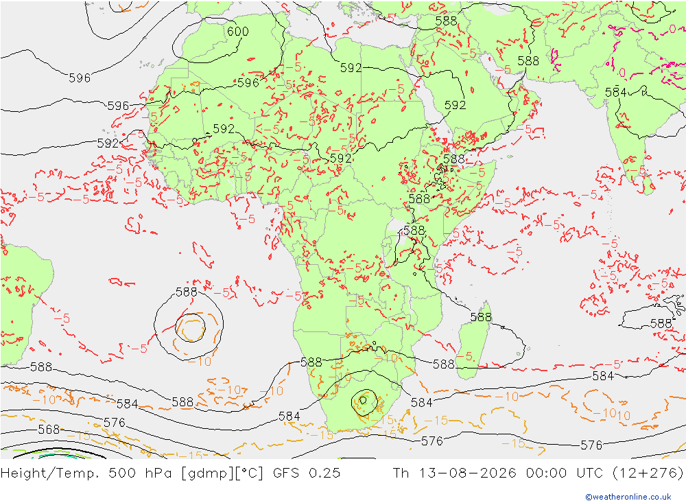Image resolution: width=686 pixels, height=503 pixels.
Task: Click the 'GFS 0.25' model label
Action: click(x=306, y=473)
